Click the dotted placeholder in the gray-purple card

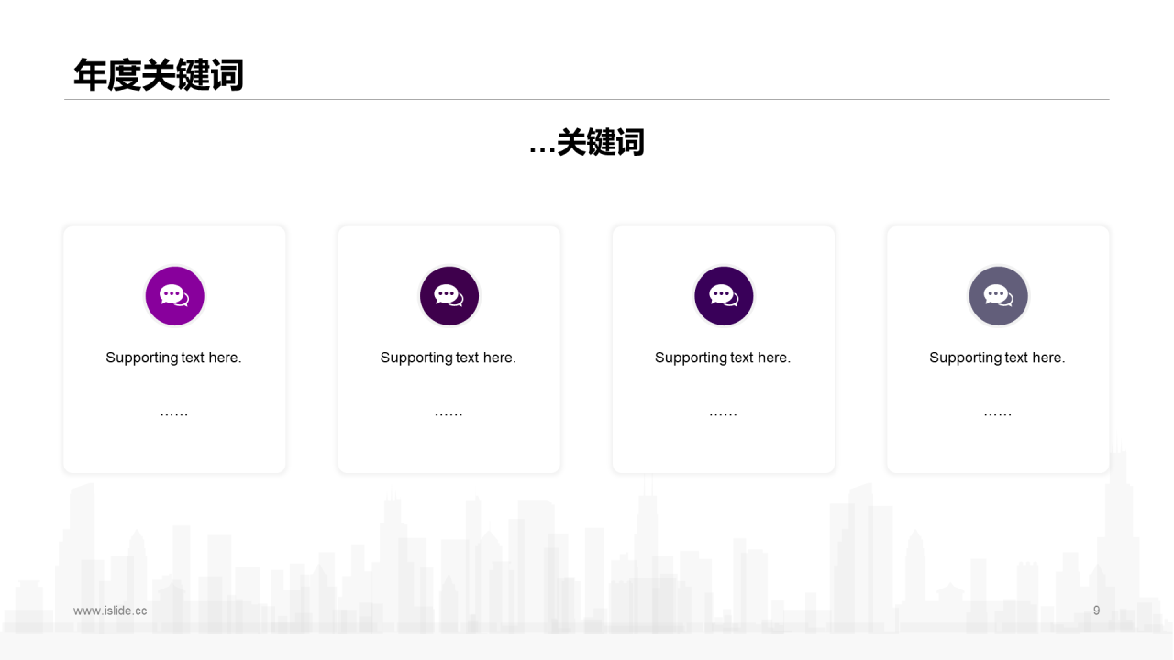(x=997, y=414)
